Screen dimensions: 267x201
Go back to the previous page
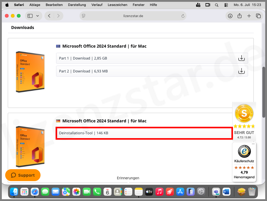[x=49, y=16]
